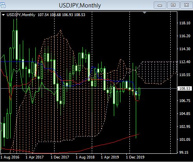Screen dimensions: 193x162
Task: Maximize the USDJPY chart window
Action: (x=173, y=5)
